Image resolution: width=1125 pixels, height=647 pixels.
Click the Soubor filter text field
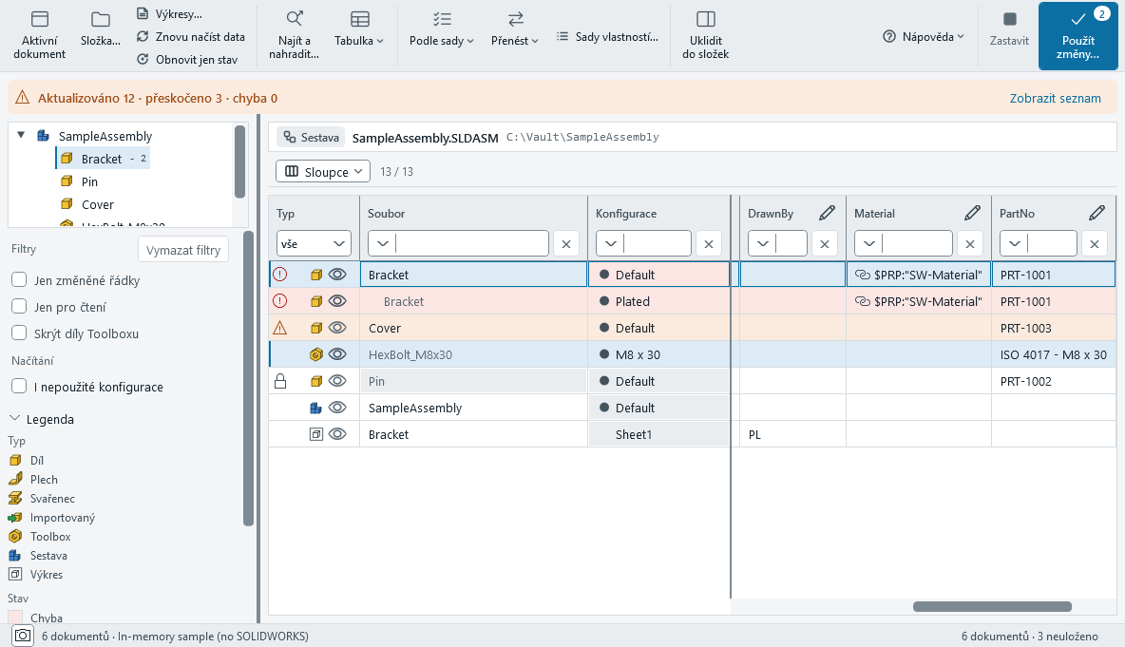pyautogui.click(x=459, y=244)
